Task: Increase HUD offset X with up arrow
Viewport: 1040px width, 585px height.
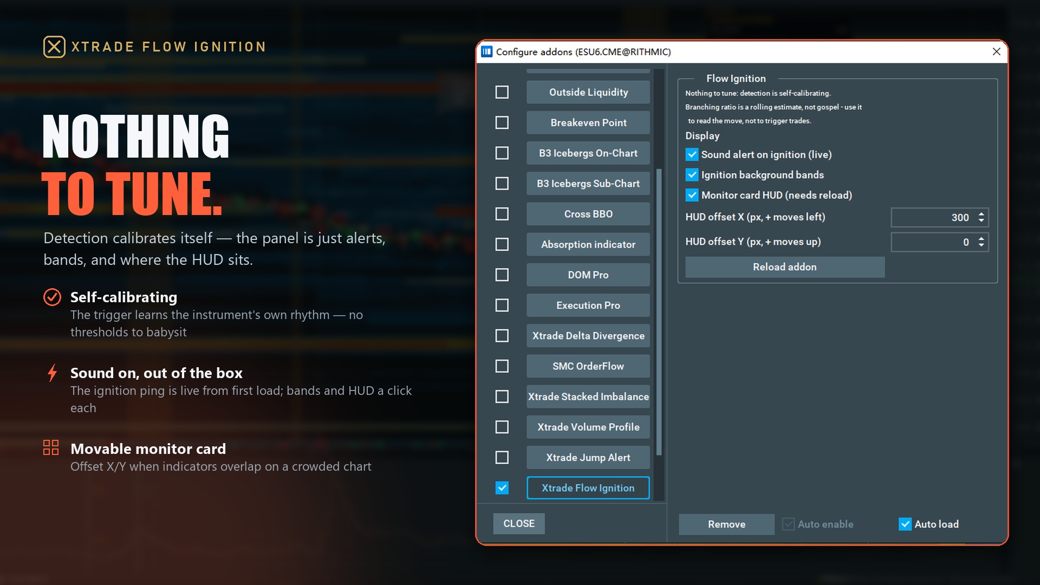Action: point(981,214)
